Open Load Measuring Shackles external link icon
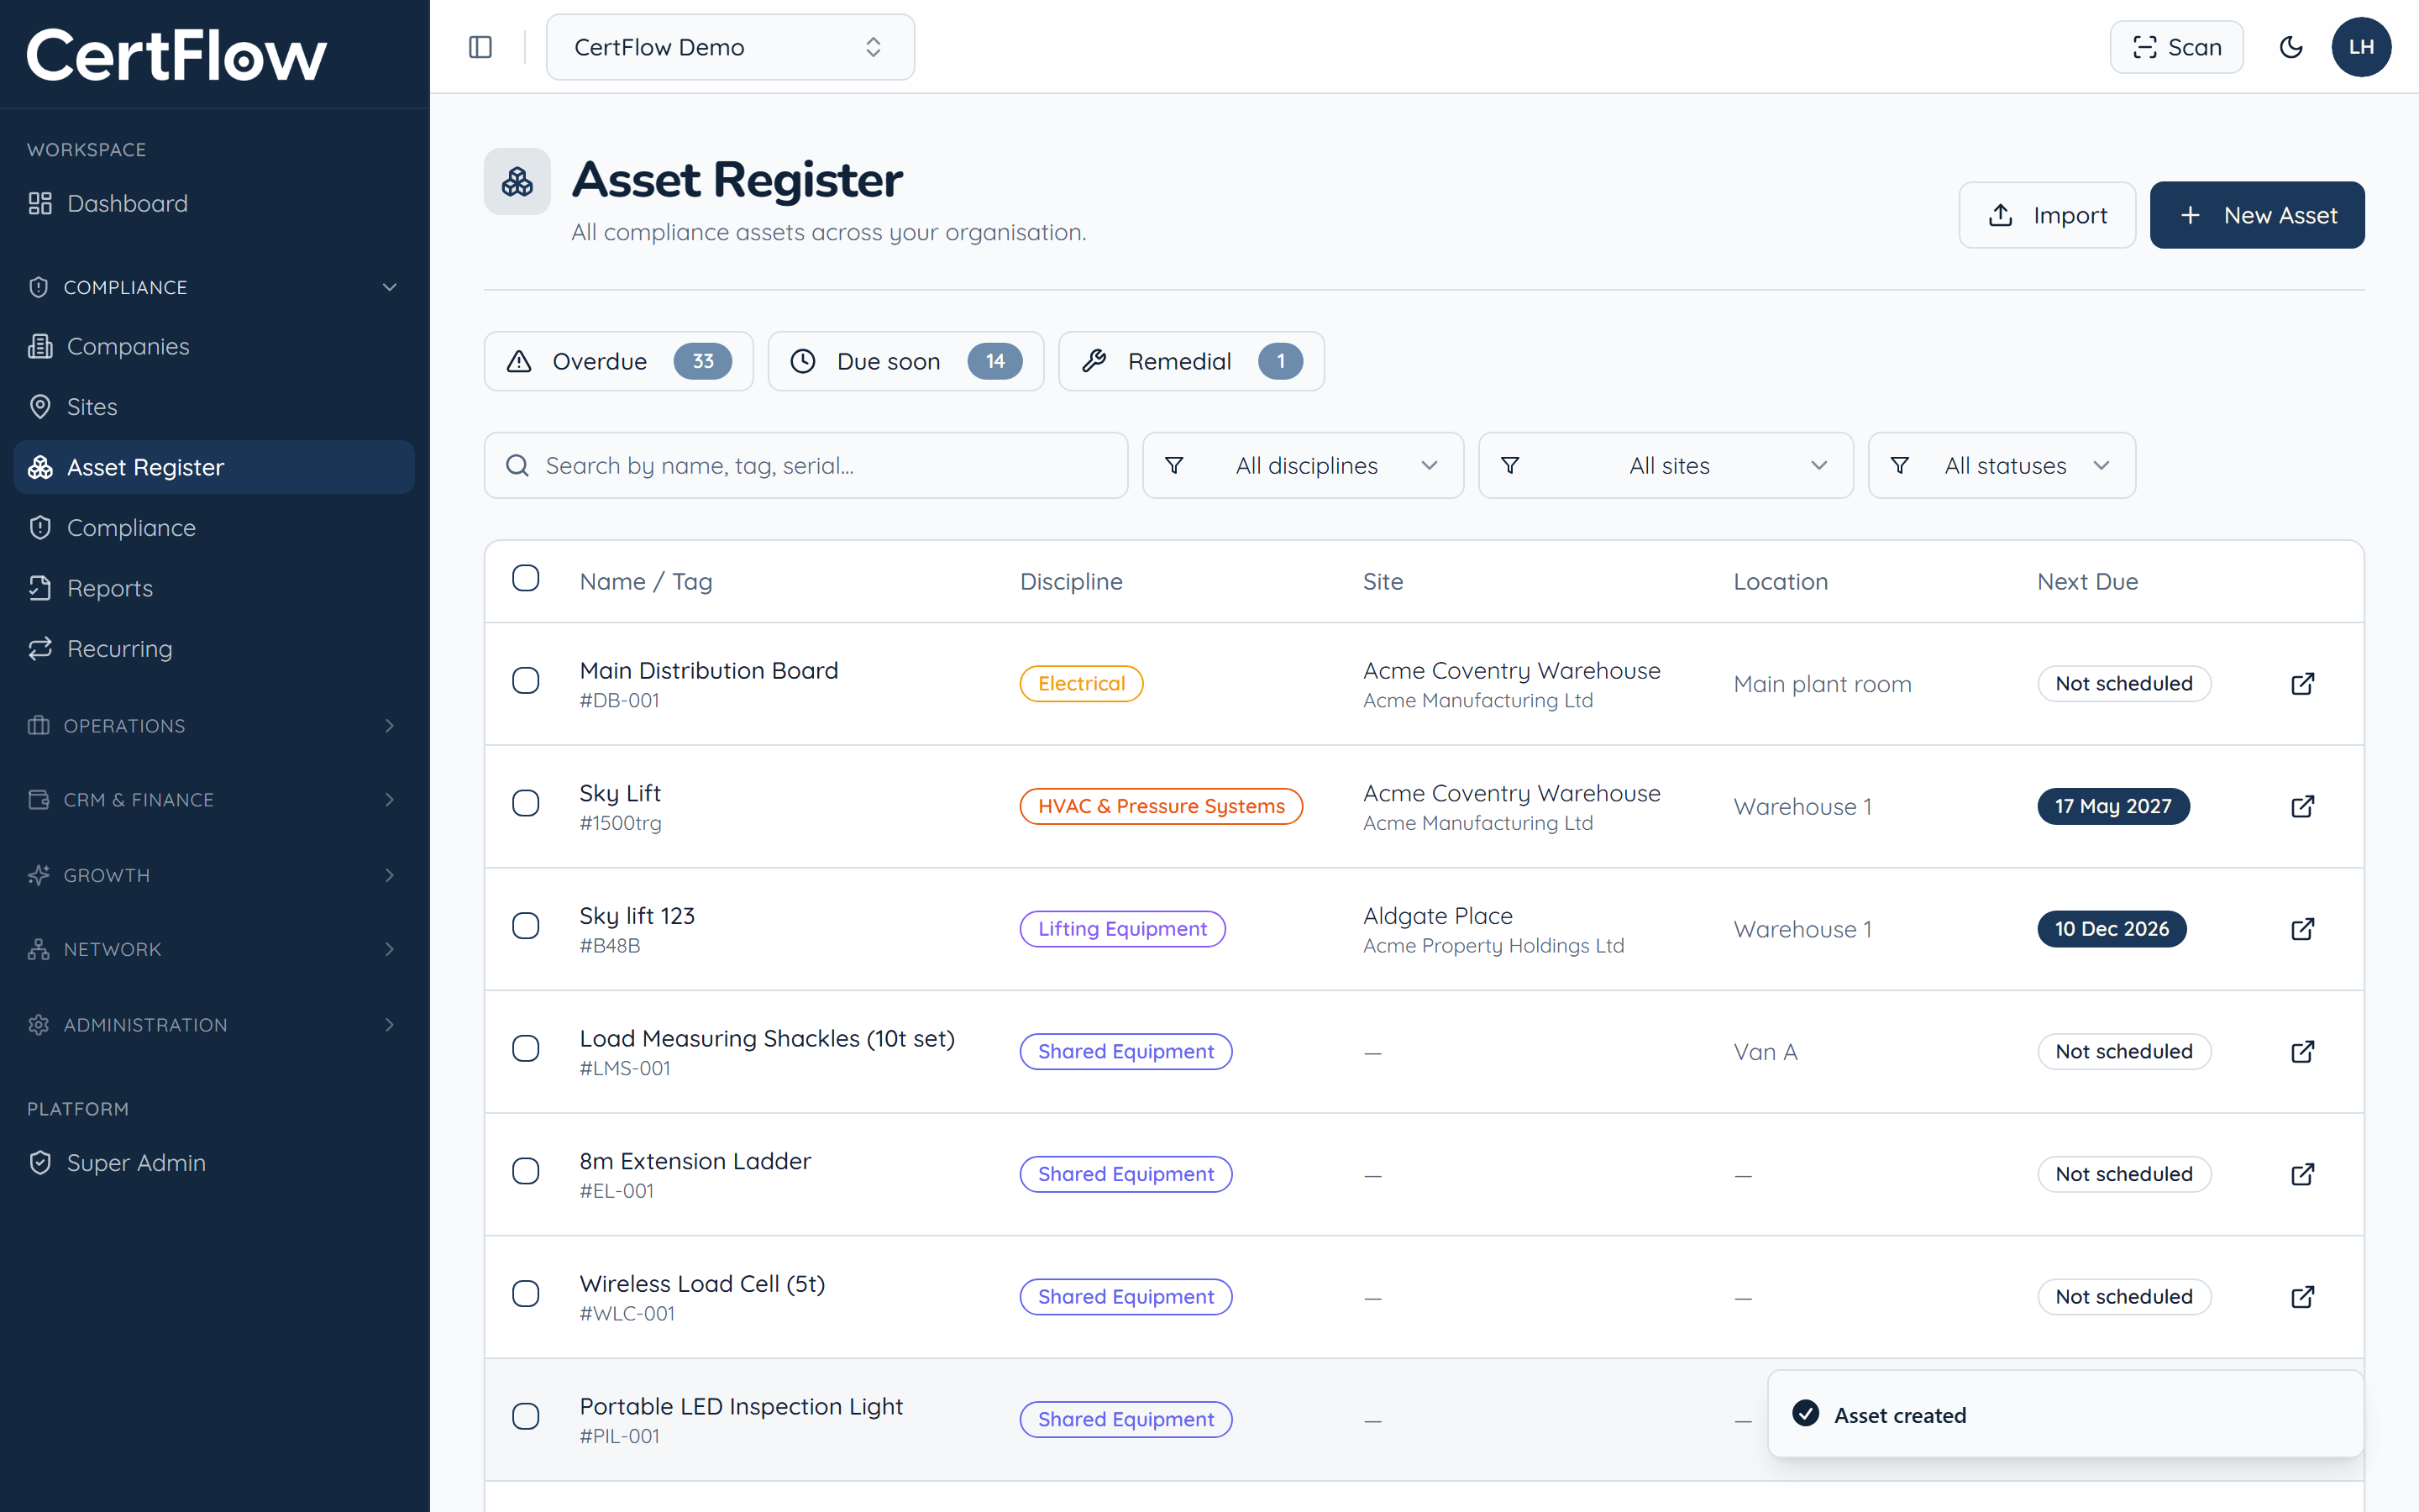2419x1512 pixels. [2302, 1052]
